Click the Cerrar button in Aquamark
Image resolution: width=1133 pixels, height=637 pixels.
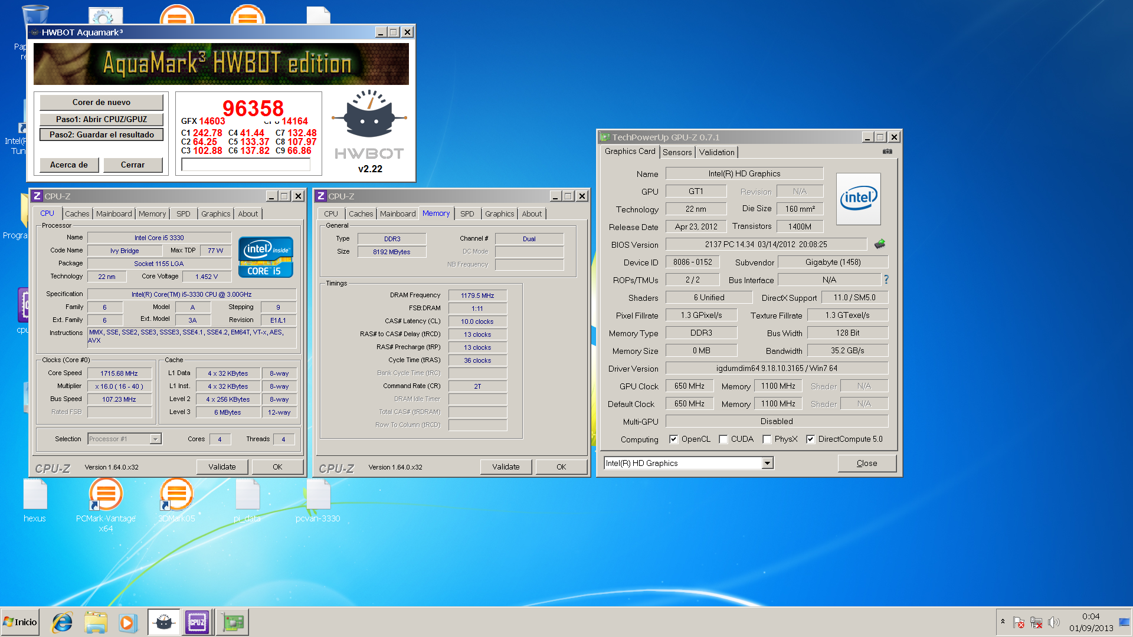pos(133,165)
